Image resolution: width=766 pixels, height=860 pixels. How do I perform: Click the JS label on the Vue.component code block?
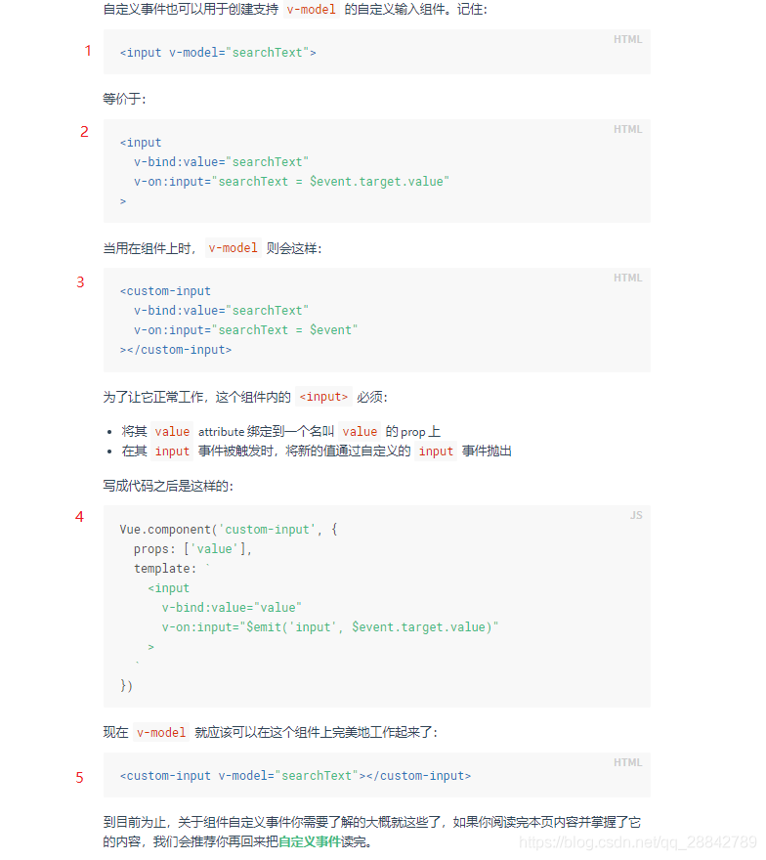(x=636, y=515)
